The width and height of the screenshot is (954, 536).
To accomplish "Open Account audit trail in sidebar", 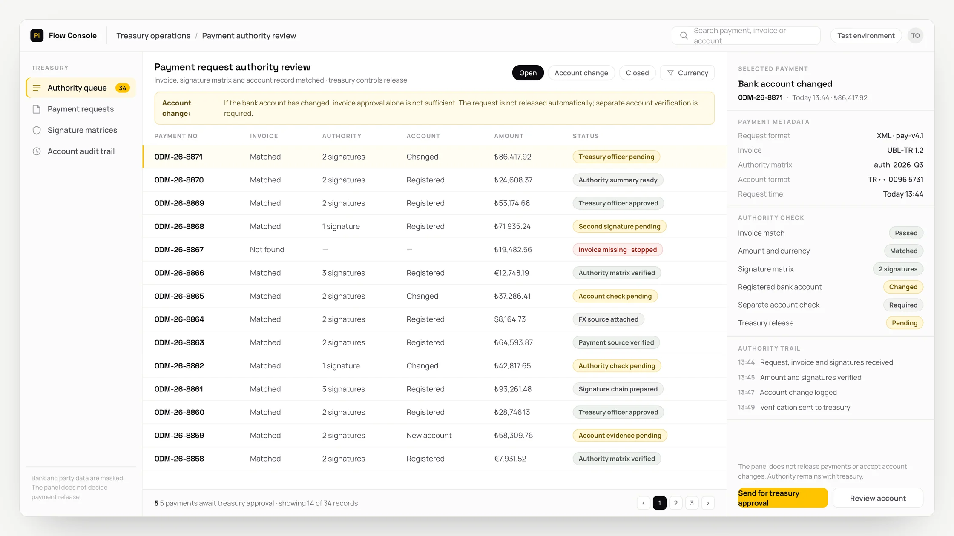I will [x=81, y=151].
